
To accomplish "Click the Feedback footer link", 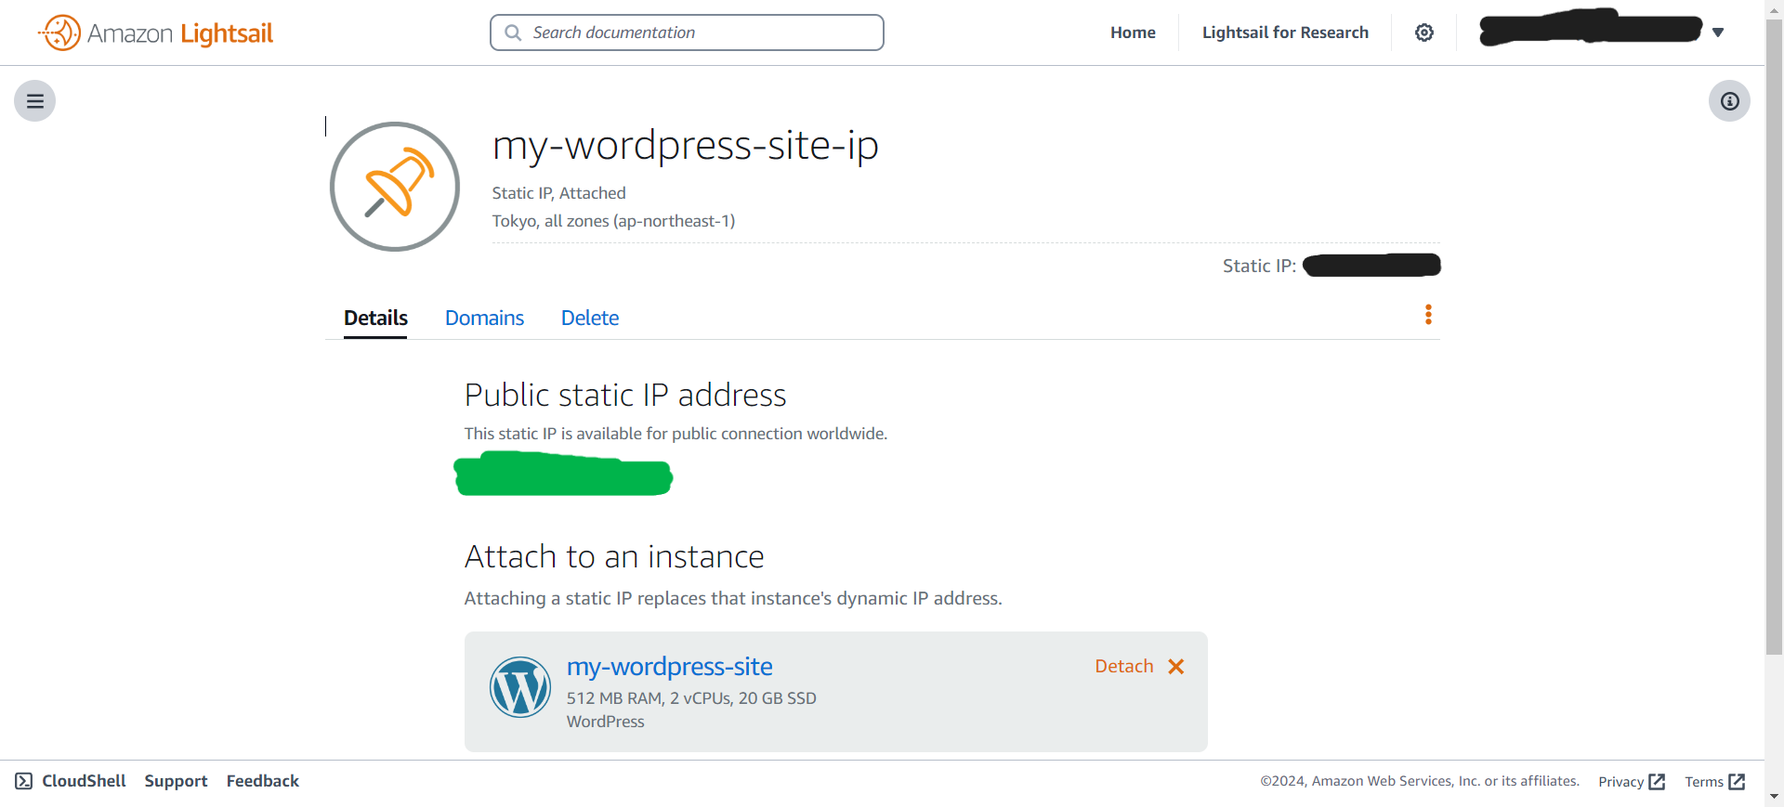I will [x=263, y=781].
